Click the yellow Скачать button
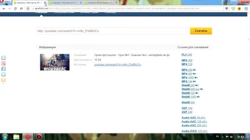This screenshot has height=140, width=250. (201, 31)
